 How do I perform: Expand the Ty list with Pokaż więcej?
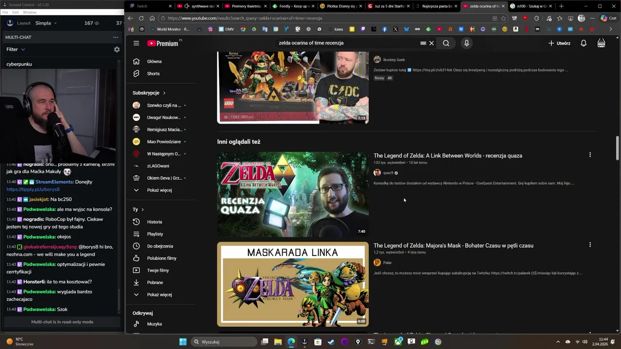160,295
